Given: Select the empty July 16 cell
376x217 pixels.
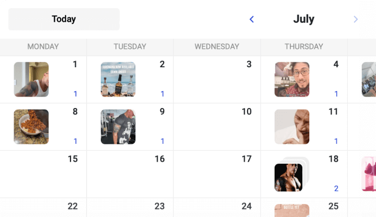Looking at the screenshot, I should [130, 176].
